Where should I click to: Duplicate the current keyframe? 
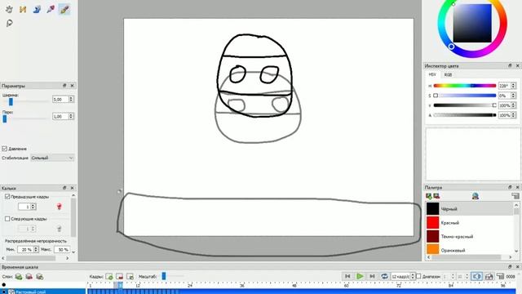tap(130, 277)
